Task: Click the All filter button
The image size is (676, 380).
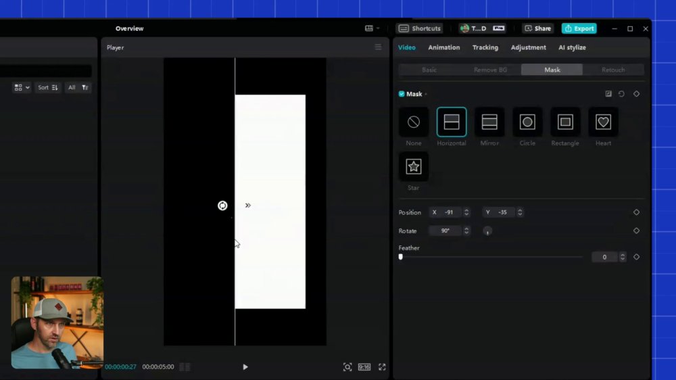Action: (x=72, y=87)
